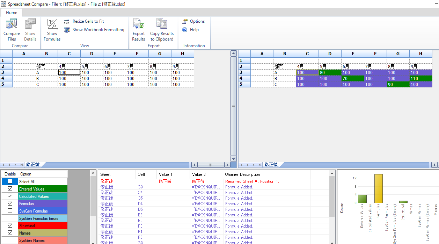This screenshot has width=439, height=244.
Task: Select the Formulas purple color option
Action: 42,203
